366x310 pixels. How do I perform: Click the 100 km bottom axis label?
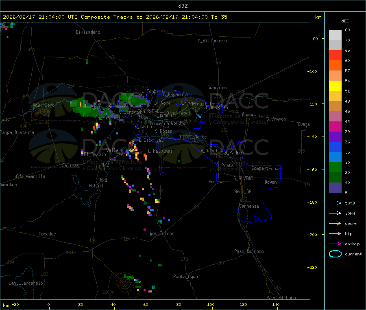[x=211, y=304]
